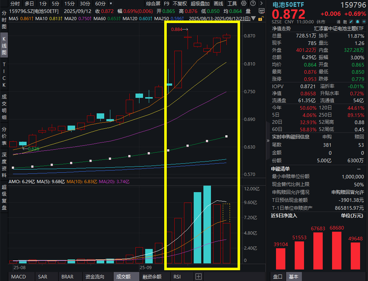Expand hidden toolbar items with the right chevron

pos(262,3)
